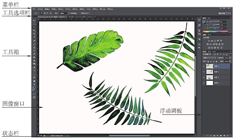This screenshot has width=233, height=138.
Task: Open the layer blend mode dropdown
Action: (x=209, y=58)
